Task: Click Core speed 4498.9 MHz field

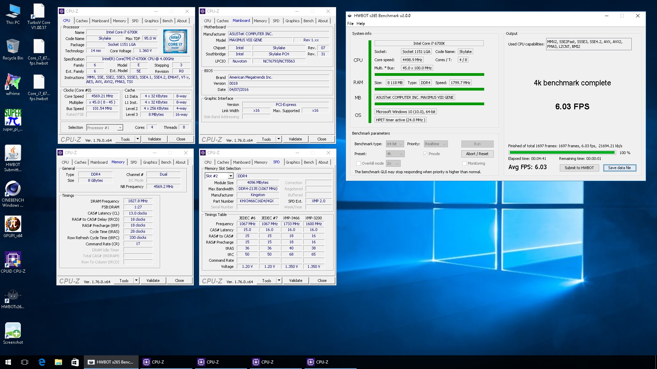Action: pyautogui.click(x=412, y=60)
